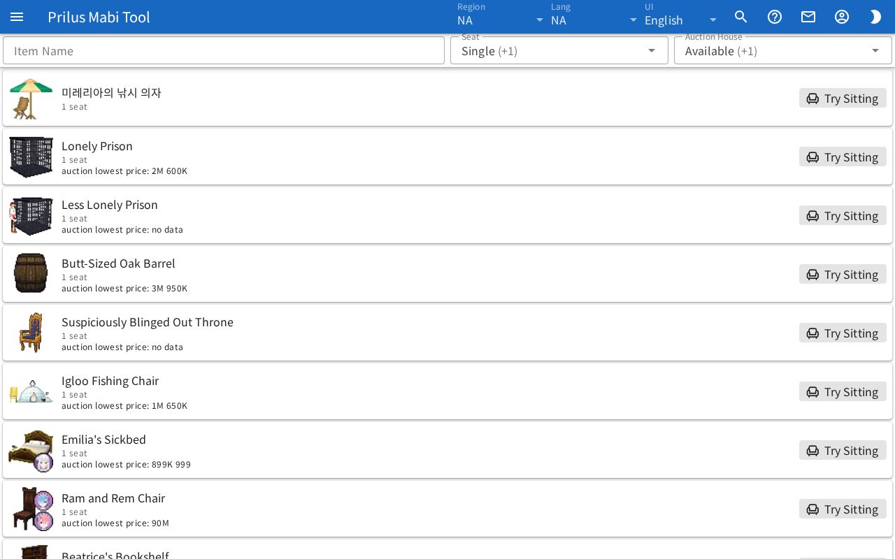895x559 pixels.
Task: Open the help question mark icon
Action: point(775,17)
